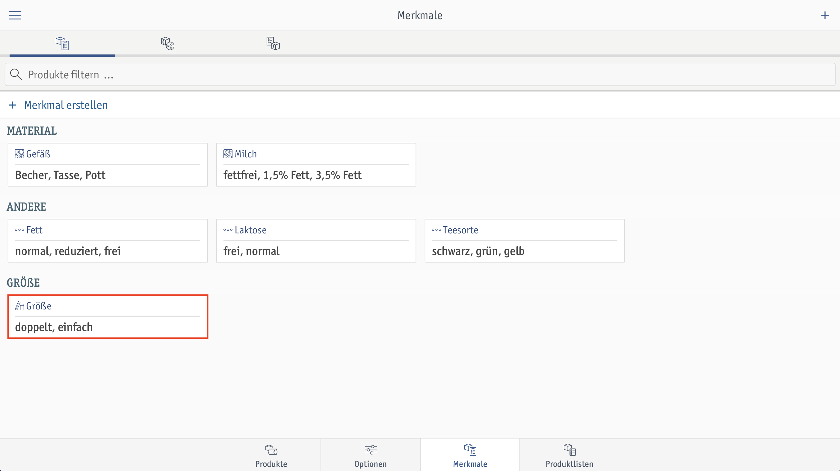This screenshot has height=471, width=840.
Task: Select the values doppelt, einfach
Action: coord(54,327)
